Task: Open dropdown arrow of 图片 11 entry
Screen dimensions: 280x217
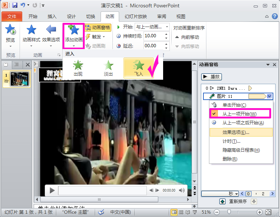Action: (x=269, y=96)
